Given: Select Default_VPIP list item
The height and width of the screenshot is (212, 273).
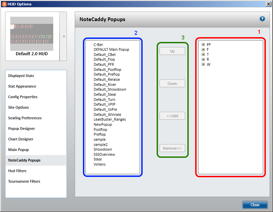Looking at the screenshot, I should point(104,104).
